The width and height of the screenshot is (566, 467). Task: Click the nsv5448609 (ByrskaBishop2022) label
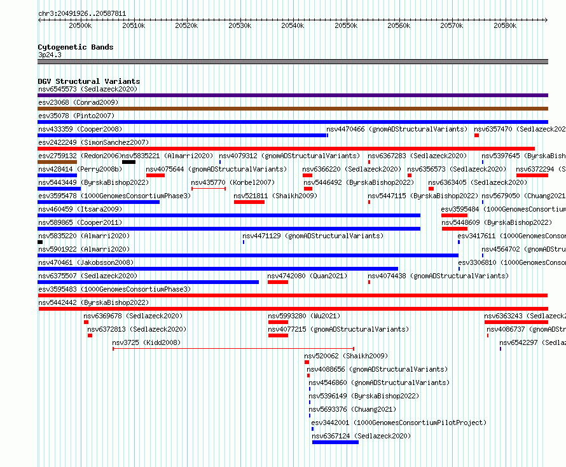(x=497, y=222)
